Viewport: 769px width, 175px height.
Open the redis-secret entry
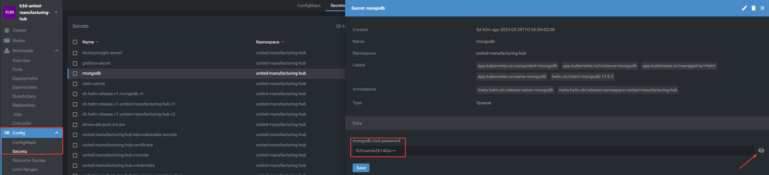pyautogui.click(x=93, y=84)
